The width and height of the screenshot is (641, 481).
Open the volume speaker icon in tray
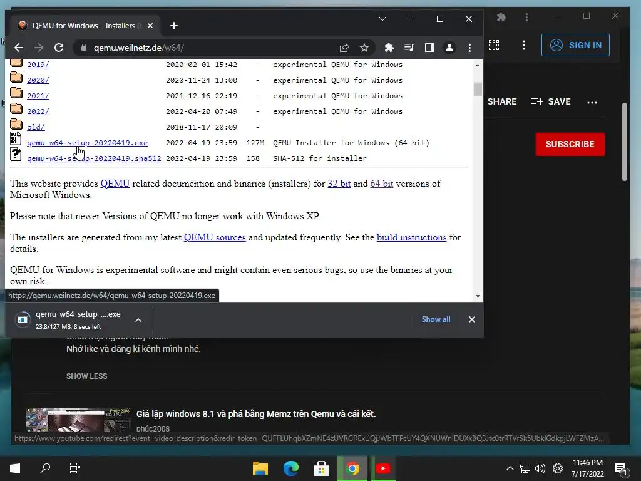(540, 468)
